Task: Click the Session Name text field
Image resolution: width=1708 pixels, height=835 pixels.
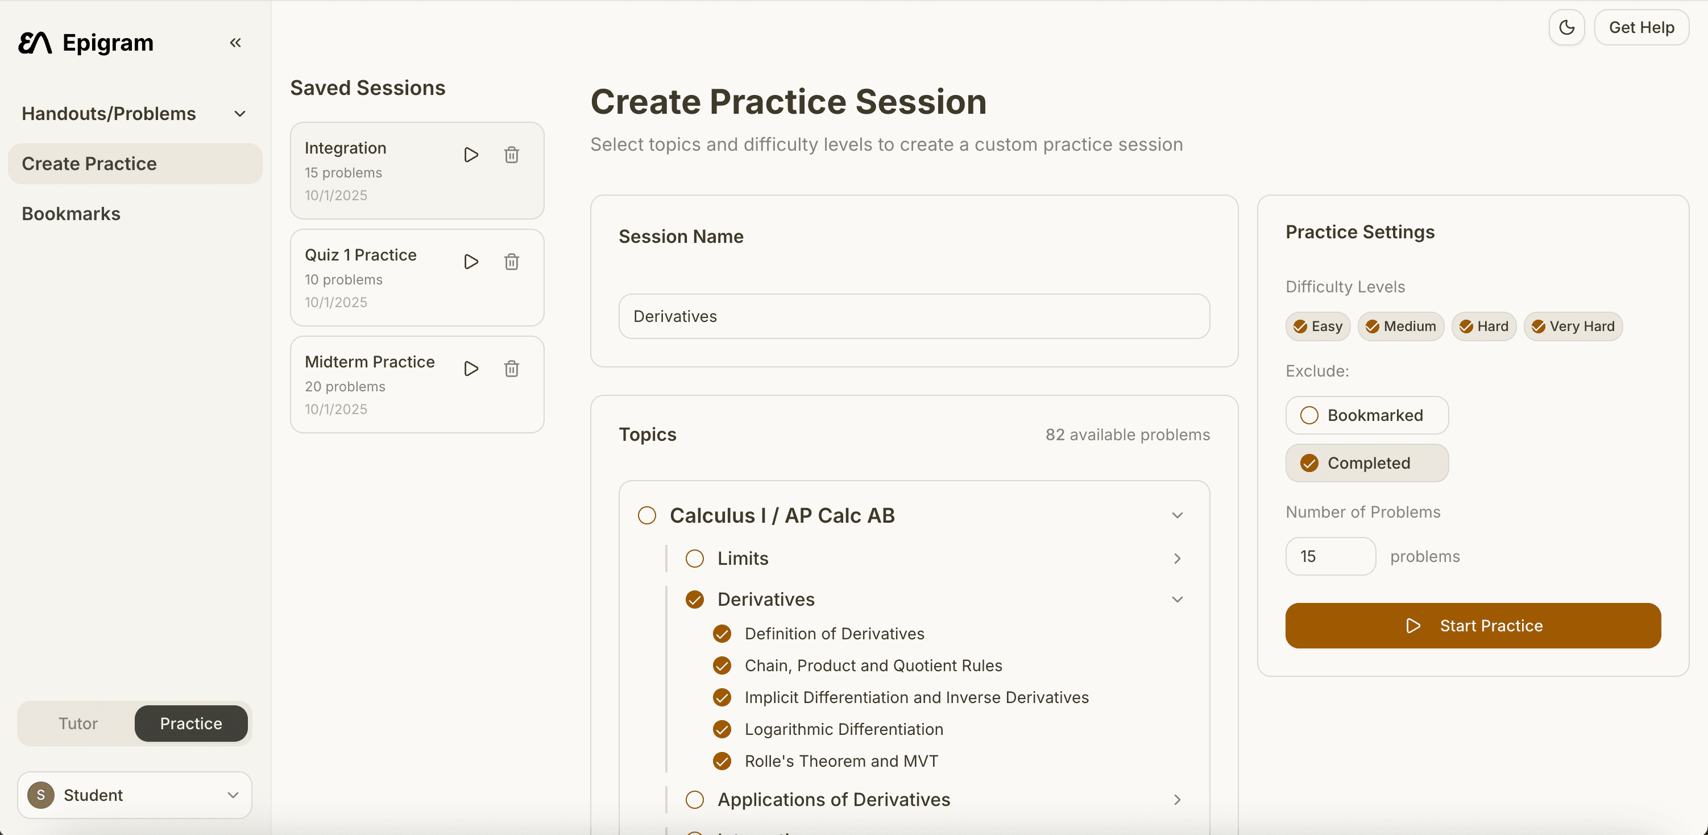Action: pos(914,316)
